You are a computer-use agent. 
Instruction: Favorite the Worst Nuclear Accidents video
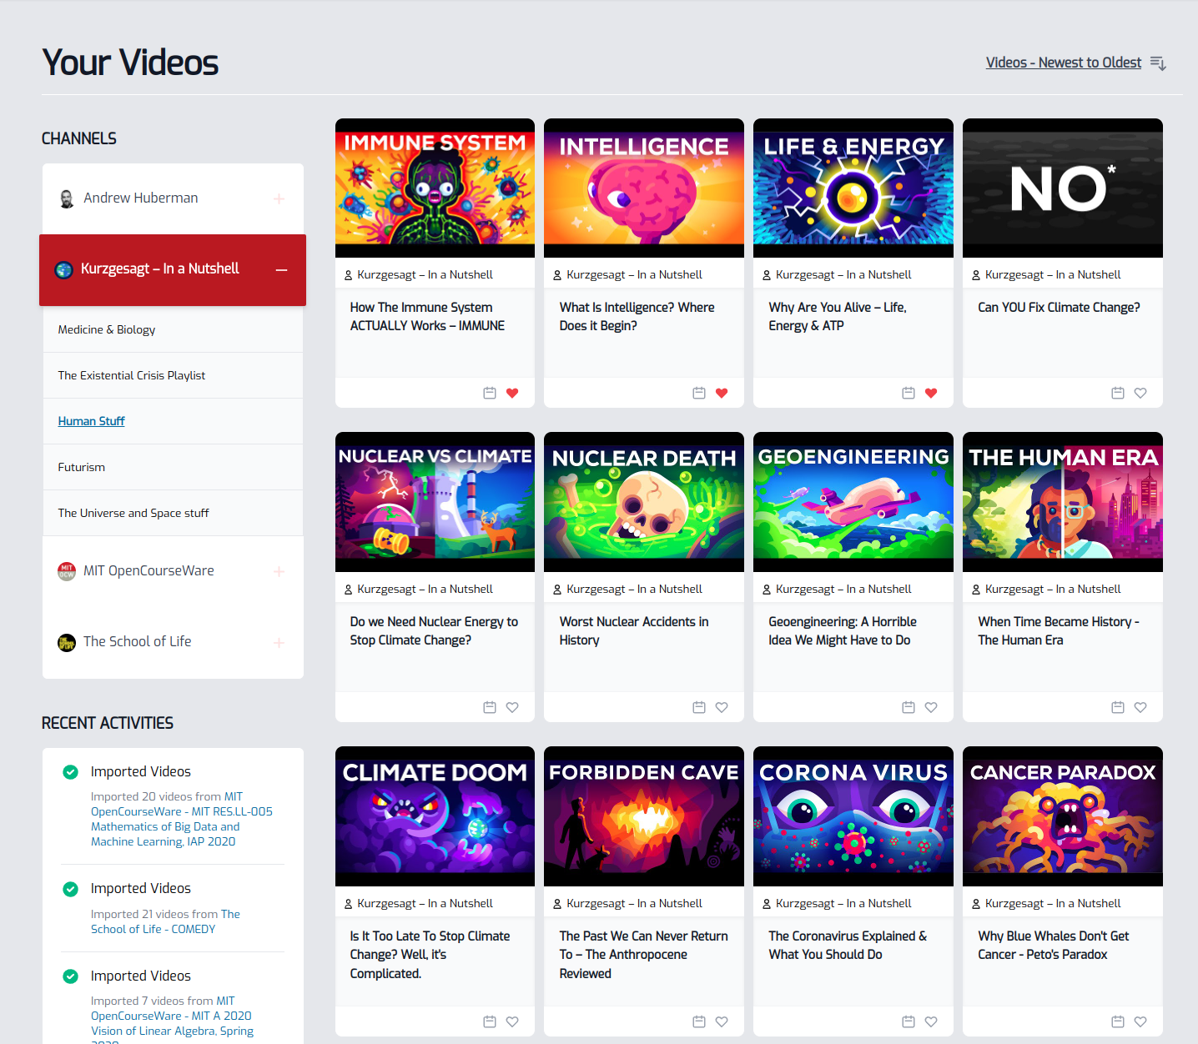[x=722, y=707]
